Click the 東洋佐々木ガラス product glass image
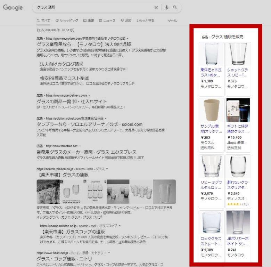 212,54
